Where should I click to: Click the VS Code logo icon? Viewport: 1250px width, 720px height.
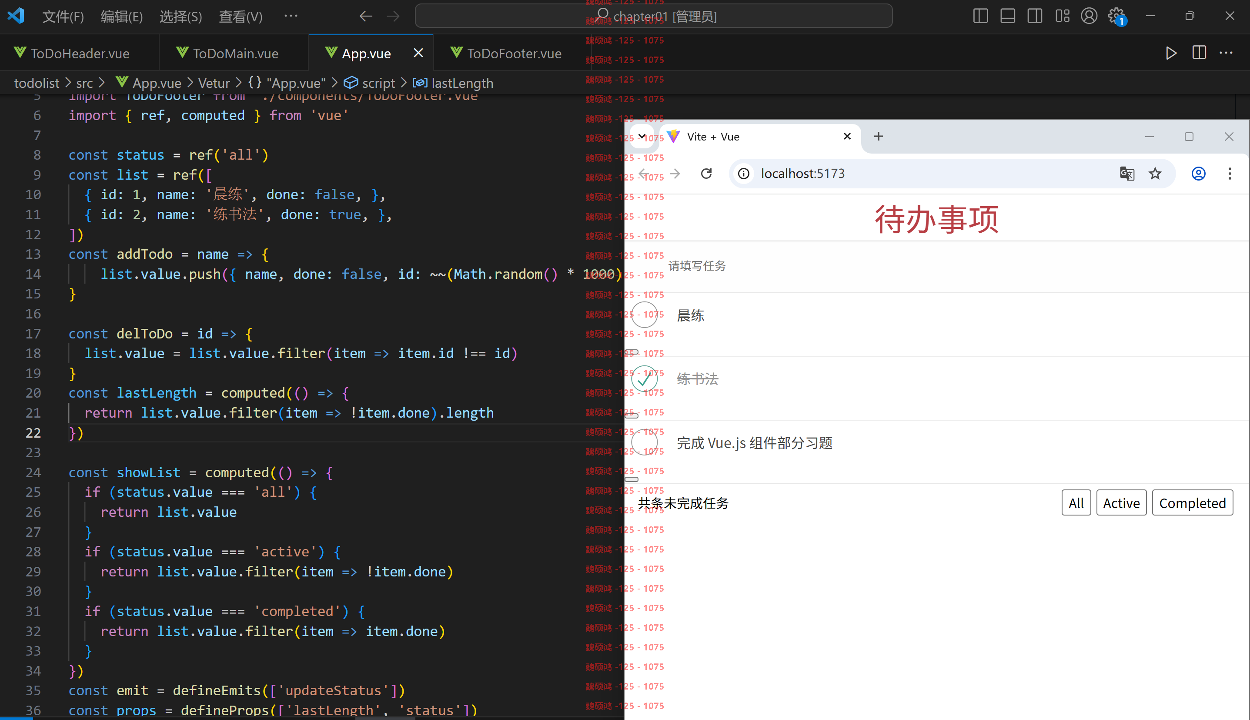pyautogui.click(x=17, y=16)
